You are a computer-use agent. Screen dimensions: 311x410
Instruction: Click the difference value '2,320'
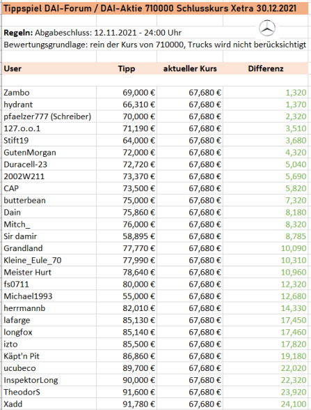(x=296, y=116)
